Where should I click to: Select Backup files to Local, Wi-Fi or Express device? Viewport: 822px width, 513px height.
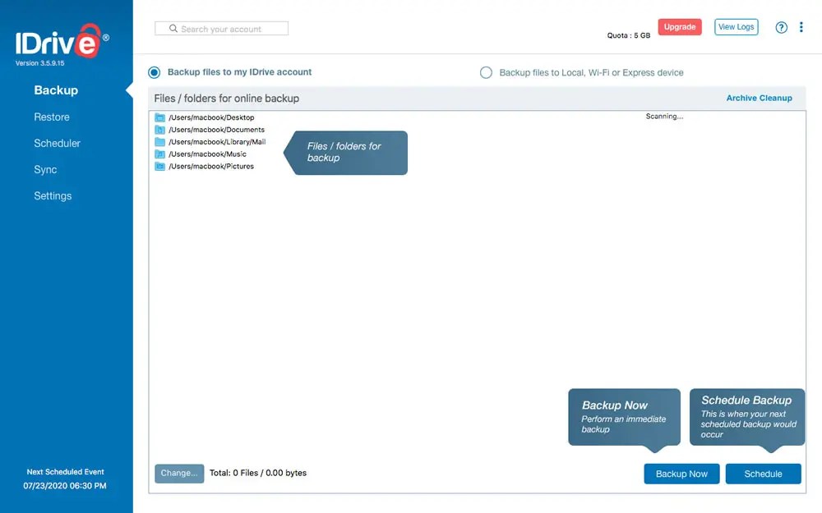coord(487,72)
